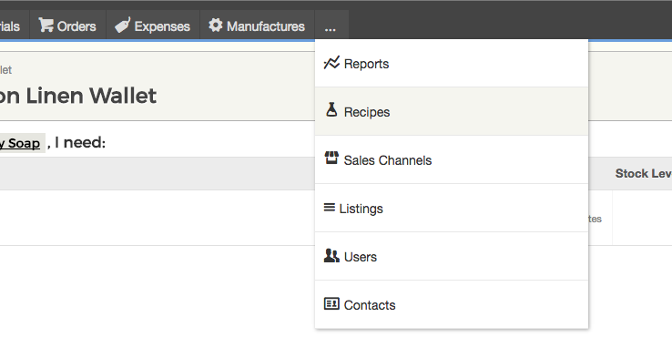Select Users from the dropdown menu
Screen dimensions: 672x358
pyautogui.click(x=452, y=256)
